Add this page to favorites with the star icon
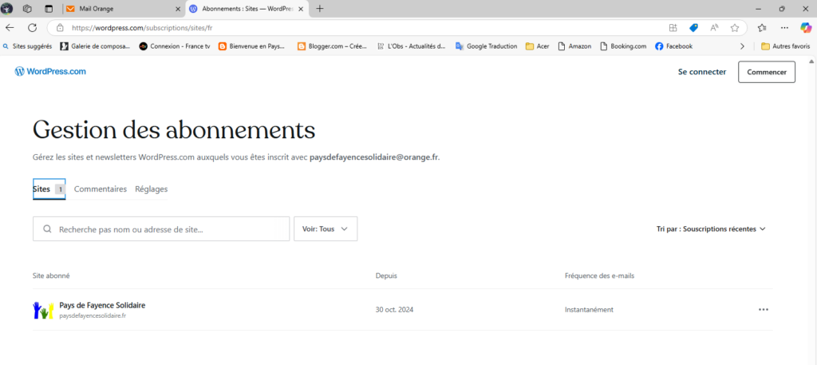 tap(735, 27)
